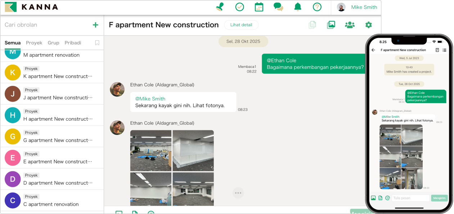Open the chat bubbles icon
This screenshot has width=454, height=214.
[x=278, y=7]
